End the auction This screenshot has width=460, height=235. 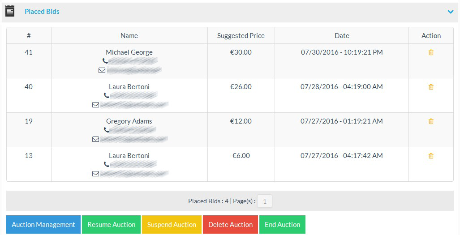282,225
